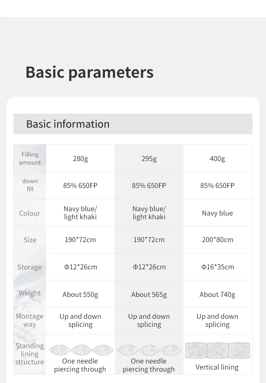Select the Standing lining structure label
This screenshot has width=266, height=383.
30,354
